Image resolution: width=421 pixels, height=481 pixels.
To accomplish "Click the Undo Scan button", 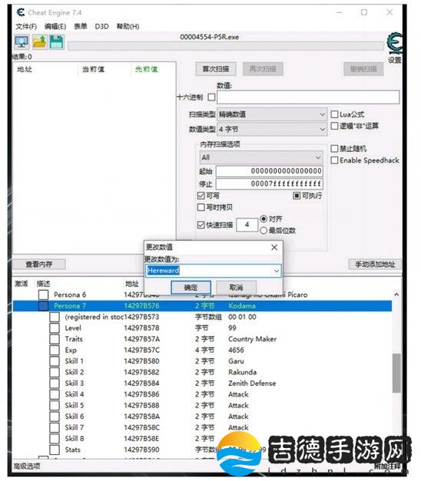I will tap(363, 69).
